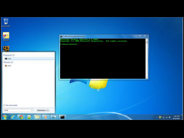Launch Internet Explorer from the taskbar
The width and height of the screenshot is (184, 138).
click(x=13, y=117)
